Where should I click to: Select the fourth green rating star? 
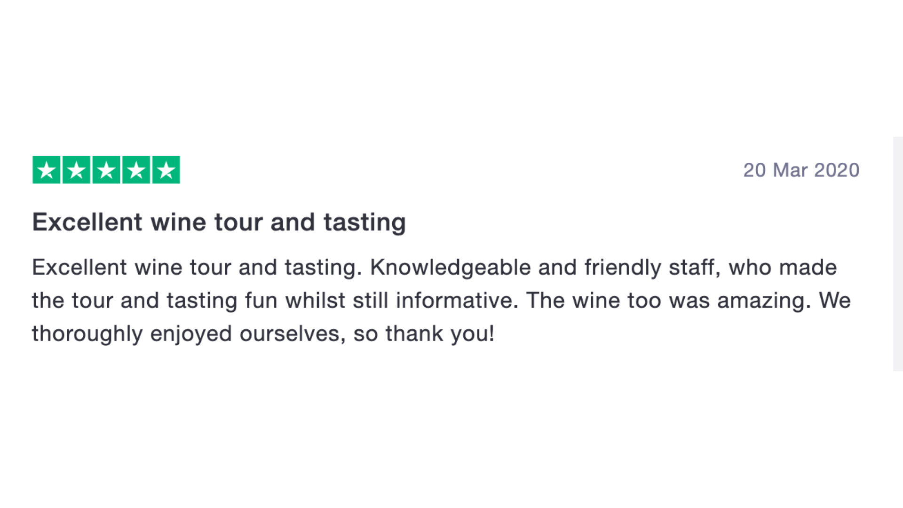[x=136, y=170]
